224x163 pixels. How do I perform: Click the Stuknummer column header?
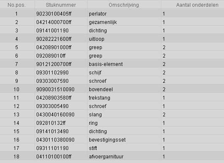tap(61, 5)
